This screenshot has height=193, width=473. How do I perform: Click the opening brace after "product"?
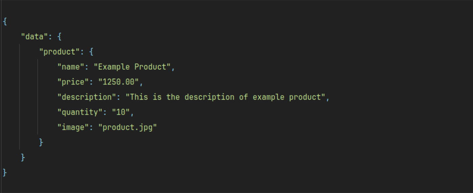point(91,52)
